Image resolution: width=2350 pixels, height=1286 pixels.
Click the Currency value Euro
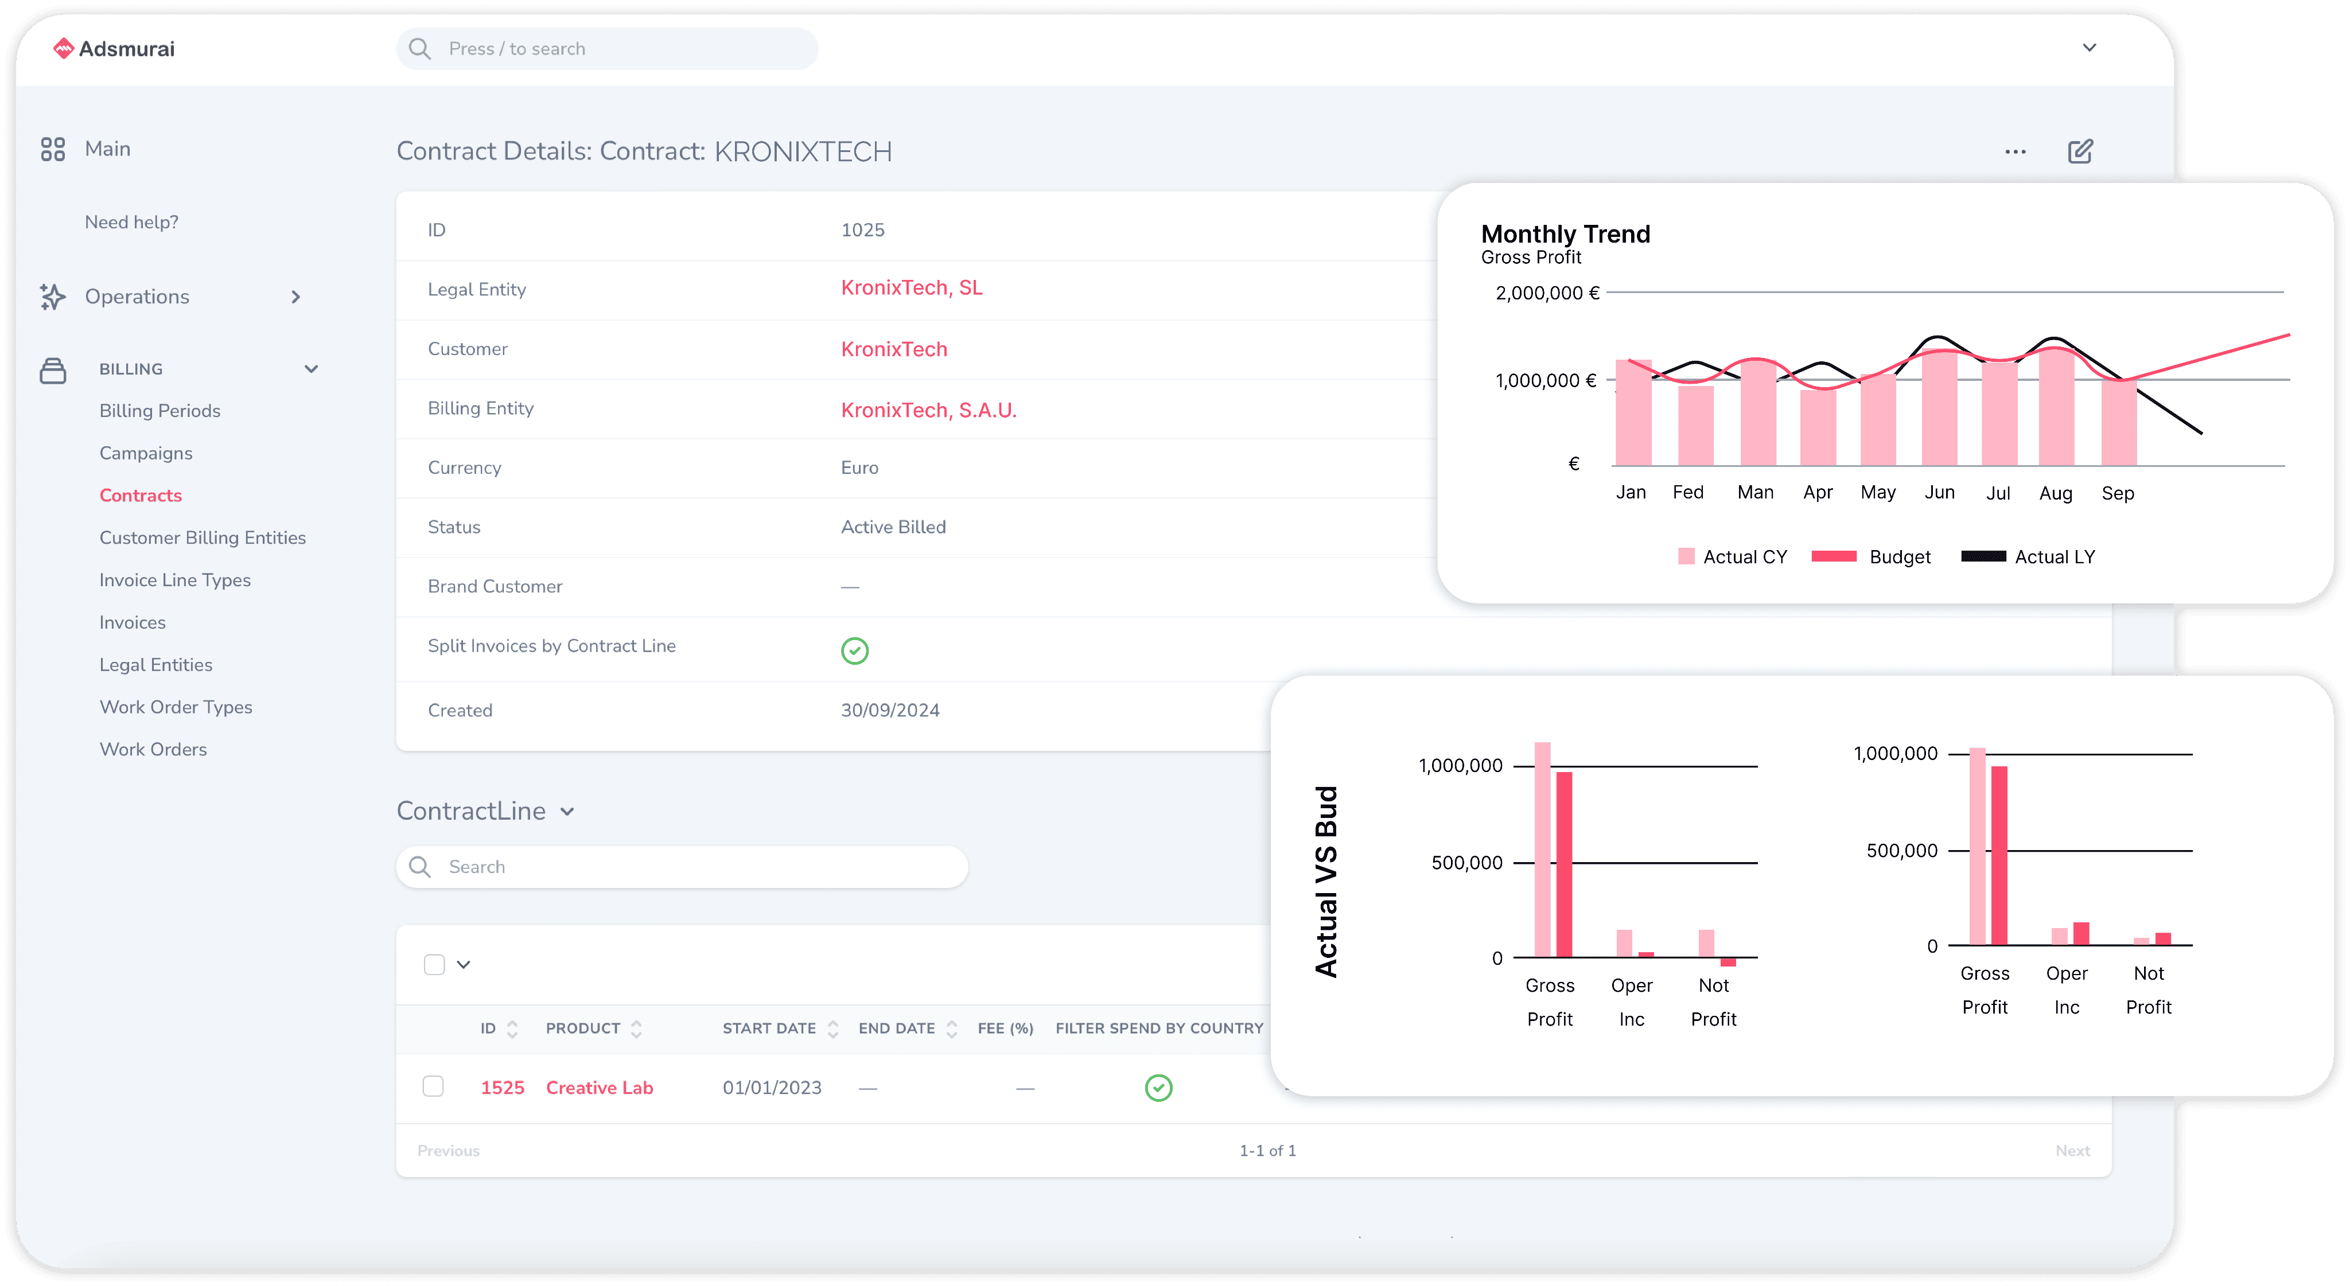coord(859,468)
